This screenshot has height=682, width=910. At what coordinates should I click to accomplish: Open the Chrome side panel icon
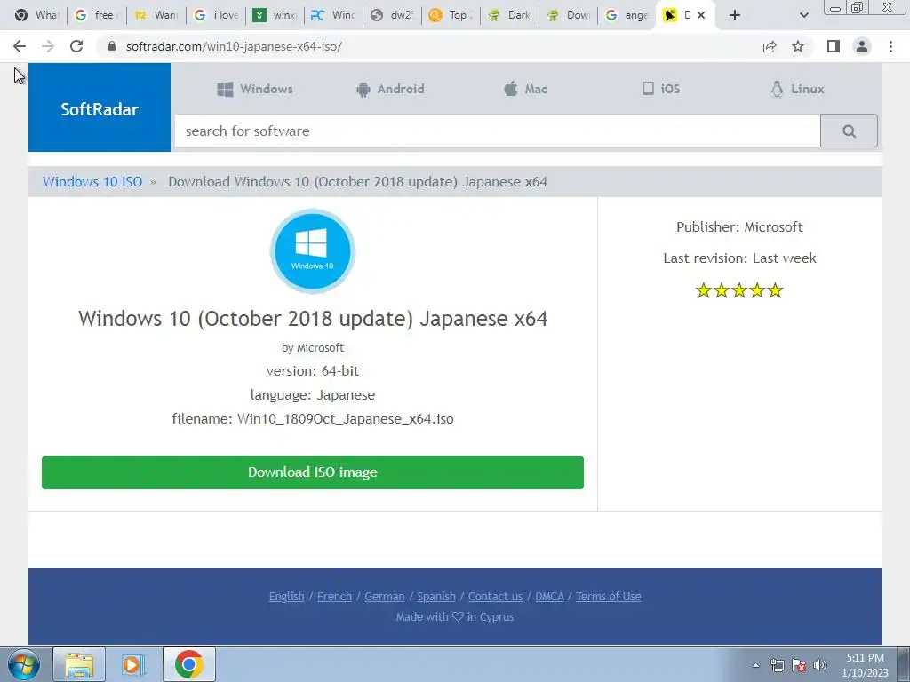tap(834, 46)
